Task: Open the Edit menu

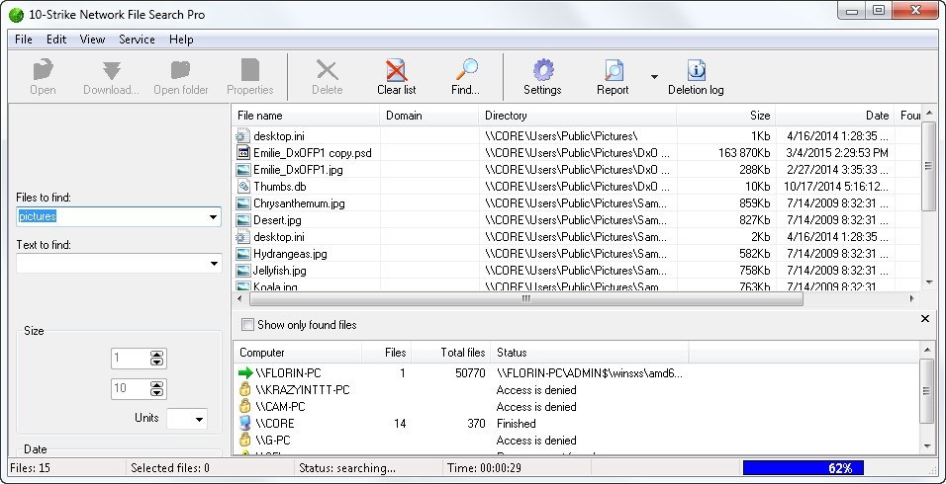Action: (56, 40)
